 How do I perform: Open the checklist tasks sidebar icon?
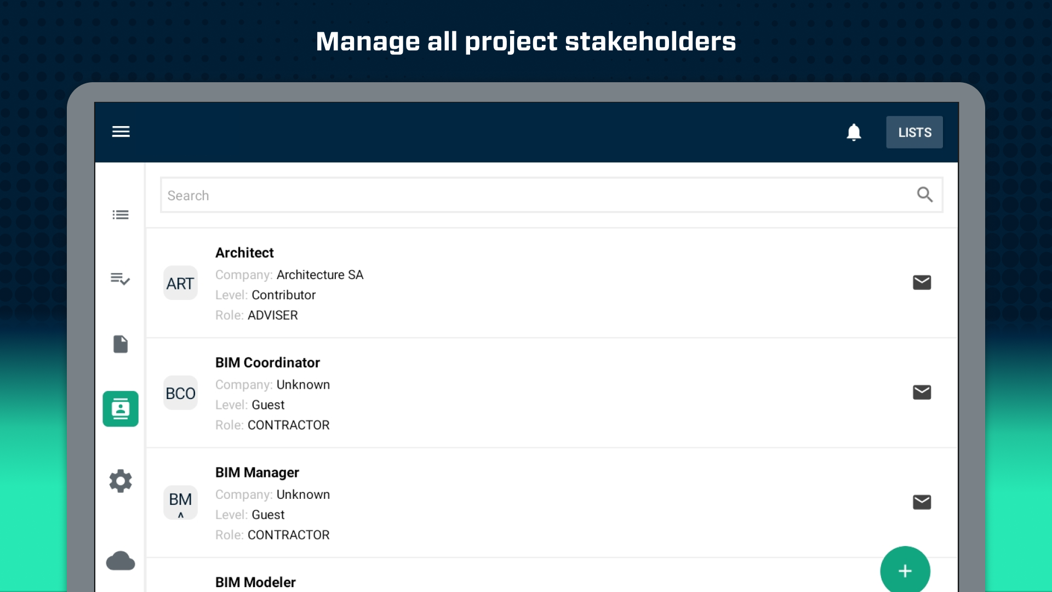pos(121,279)
